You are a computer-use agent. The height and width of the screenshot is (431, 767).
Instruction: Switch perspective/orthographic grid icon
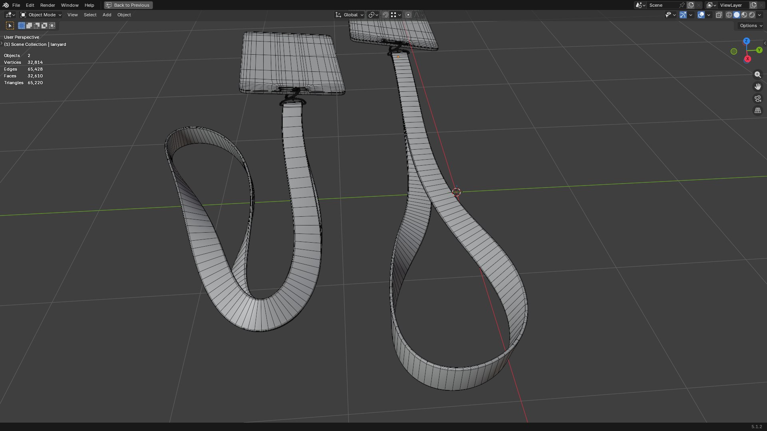coord(758,111)
